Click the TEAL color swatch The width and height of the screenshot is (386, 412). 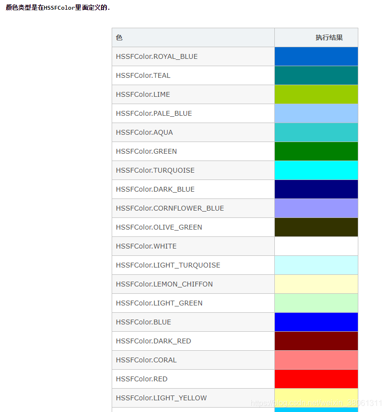click(x=316, y=75)
